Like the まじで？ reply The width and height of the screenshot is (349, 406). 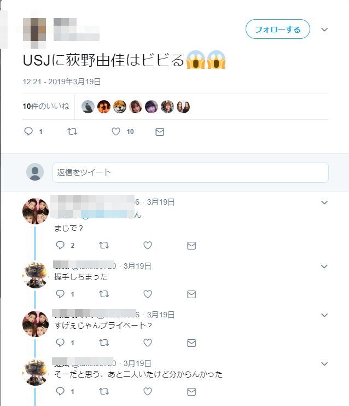pyautogui.click(x=148, y=245)
